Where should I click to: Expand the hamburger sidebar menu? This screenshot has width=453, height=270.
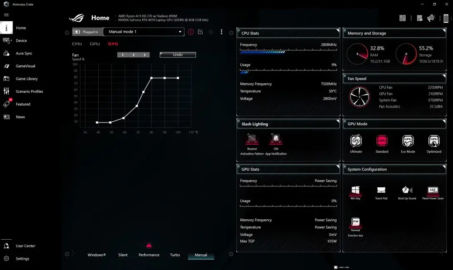[6, 15]
